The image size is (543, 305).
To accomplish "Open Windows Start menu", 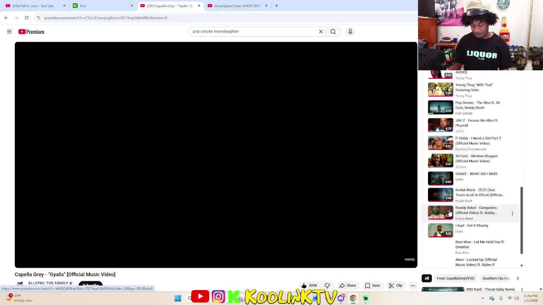I will tap(178, 298).
